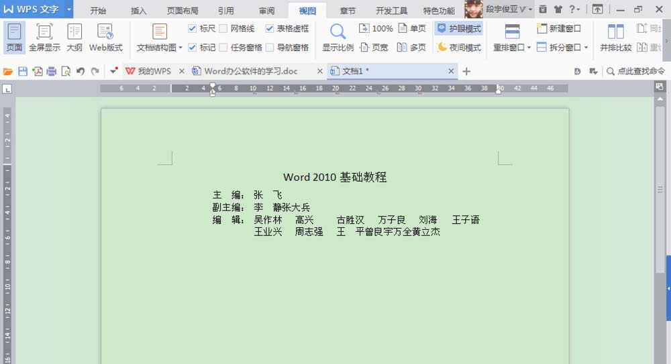Click the open folder icon
Screen dimensions: 671x364
tap(7, 72)
